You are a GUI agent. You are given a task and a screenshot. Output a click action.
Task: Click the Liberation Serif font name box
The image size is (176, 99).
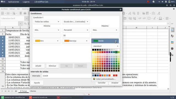(x=12, y=18)
